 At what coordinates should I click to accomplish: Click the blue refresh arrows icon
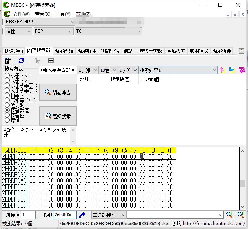point(21,61)
